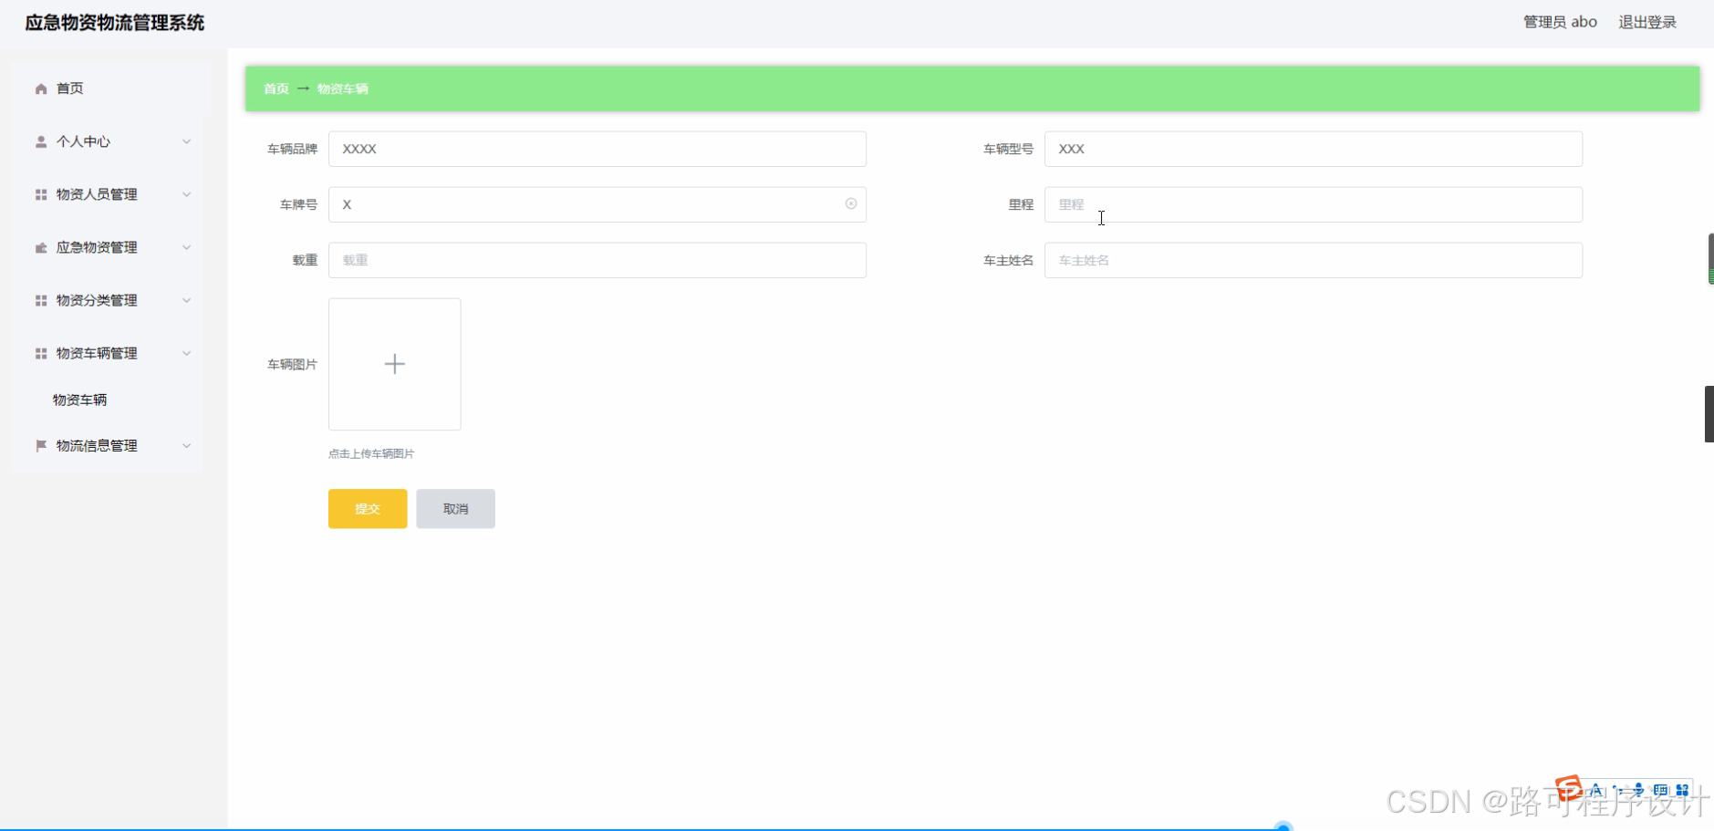Focus the 车辆型号 input field

point(1314,149)
